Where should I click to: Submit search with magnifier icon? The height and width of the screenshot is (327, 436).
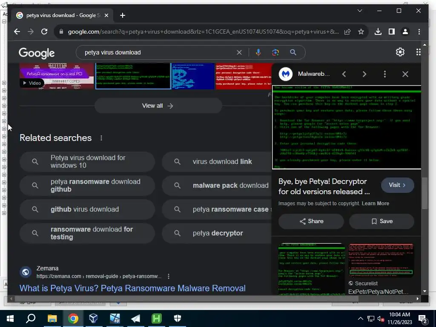[x=293, y=52]
